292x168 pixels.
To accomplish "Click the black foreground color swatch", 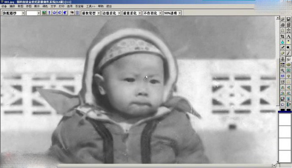I will [283, 110].
